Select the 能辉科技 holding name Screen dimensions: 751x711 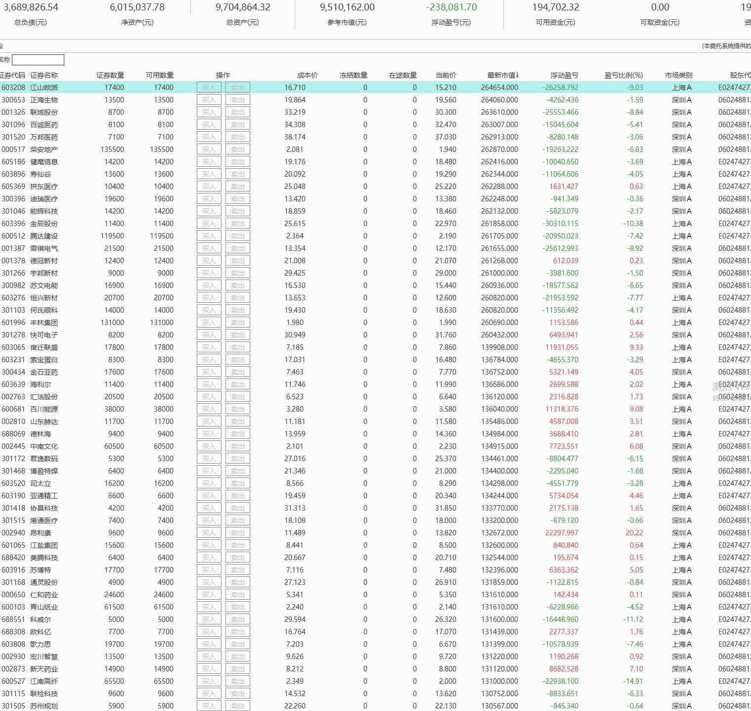click(x=44, y=211)
